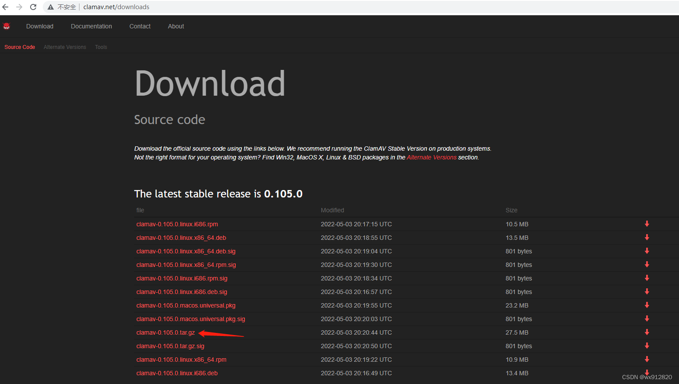Open clamav-0.105.0.tar.gz.sig link
Image resolution: width=679 pixels, height=384 pixels.
[x=170, y=346]
